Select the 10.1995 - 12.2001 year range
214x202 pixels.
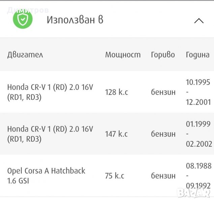[198, 92]
